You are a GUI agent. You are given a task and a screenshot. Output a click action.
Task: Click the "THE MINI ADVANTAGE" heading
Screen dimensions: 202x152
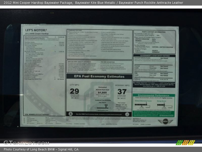[108, 62]
